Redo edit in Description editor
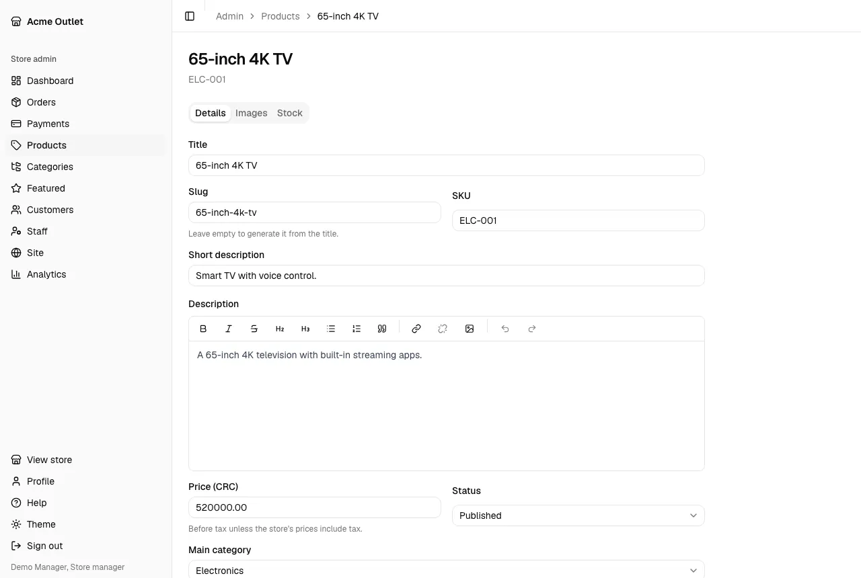The image size is (861, 578). [532, 329]
